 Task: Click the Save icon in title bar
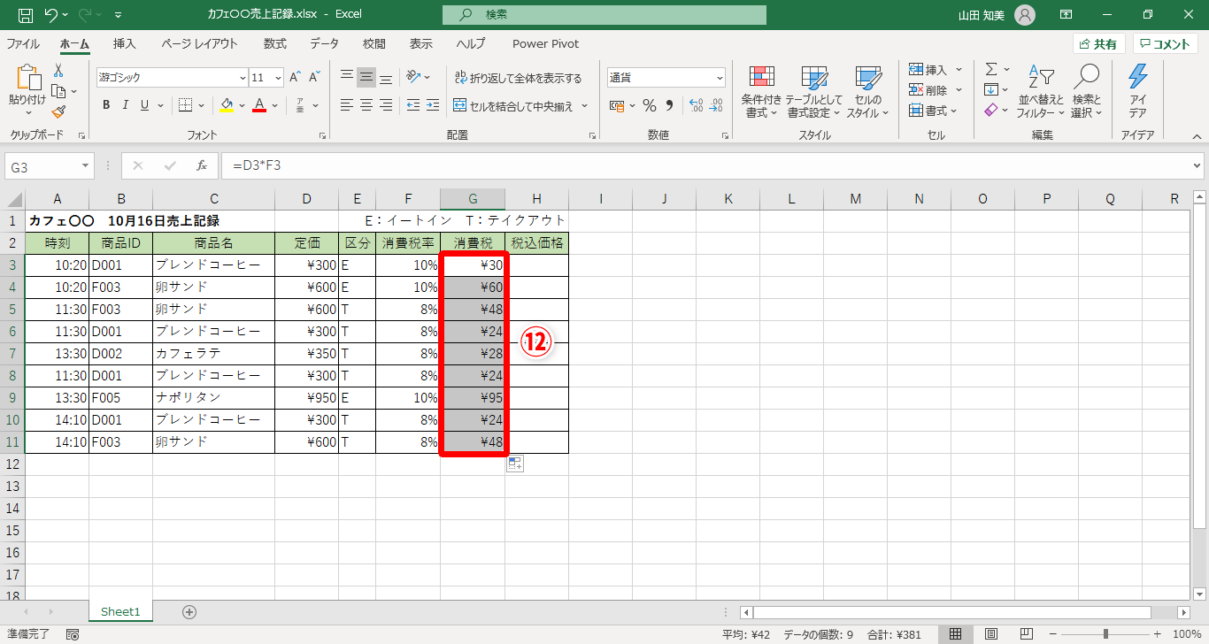tap(25, 15)
